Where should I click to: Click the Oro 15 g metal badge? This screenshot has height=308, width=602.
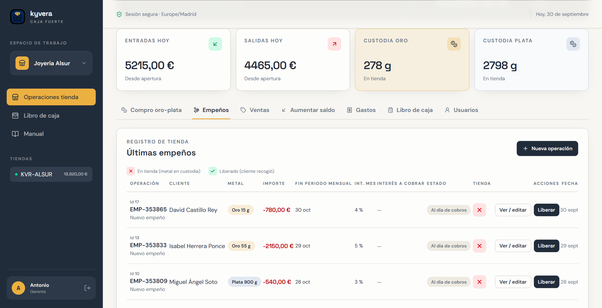[240, 210]
